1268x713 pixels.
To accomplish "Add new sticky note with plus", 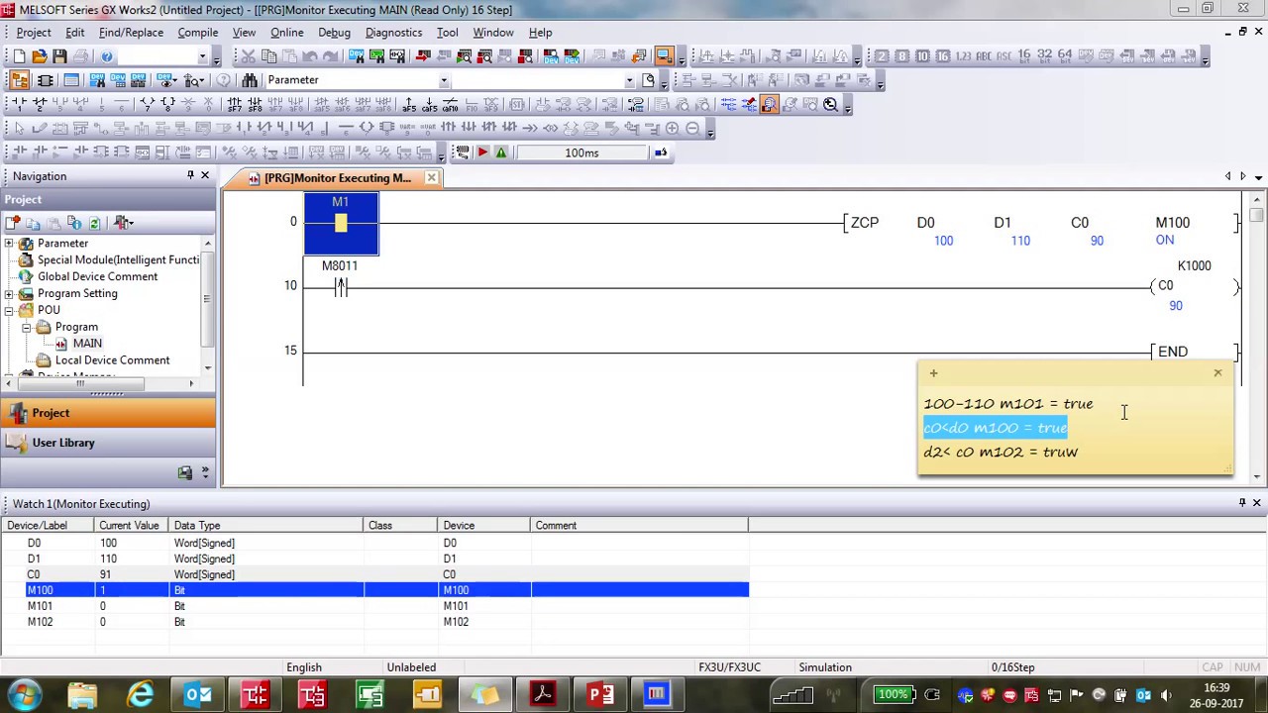I will point(933,373).
